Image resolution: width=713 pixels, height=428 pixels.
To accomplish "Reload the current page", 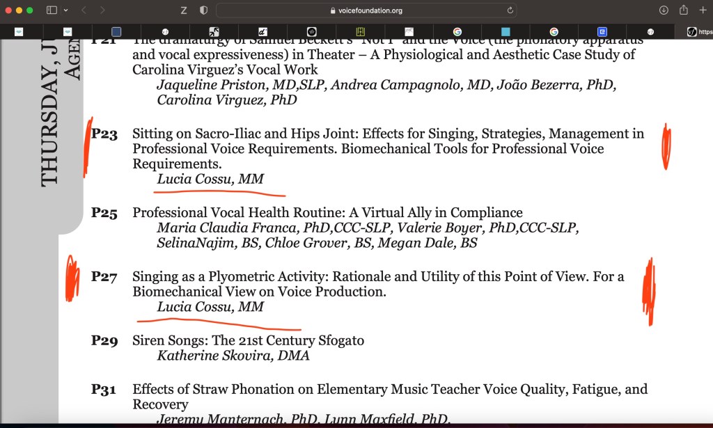I will click(x=510, y=10).
